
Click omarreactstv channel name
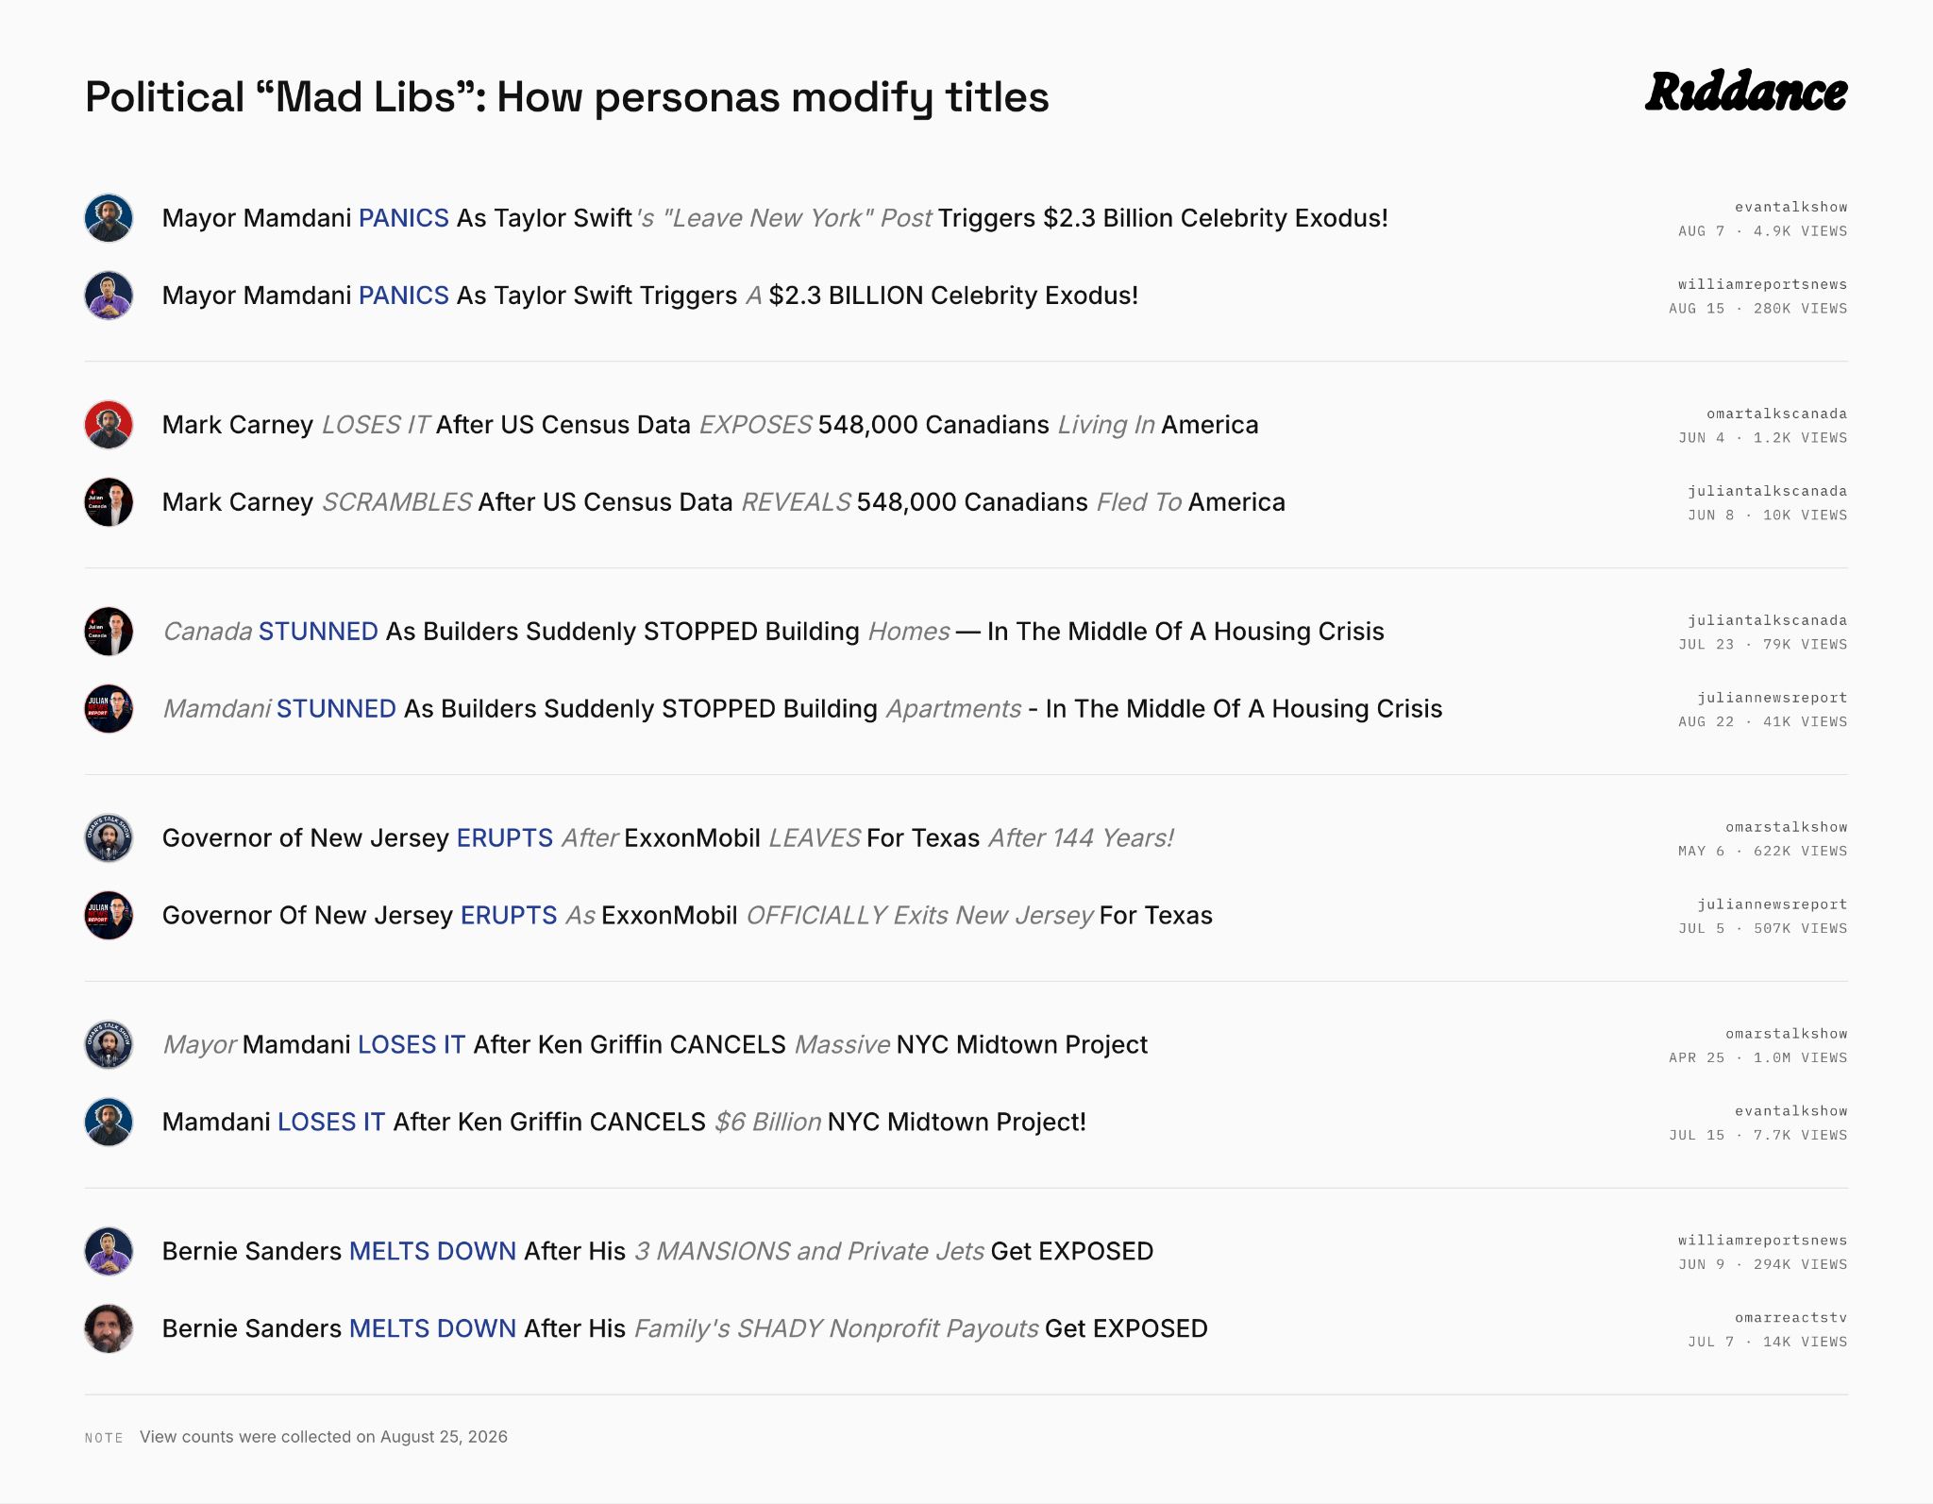tap(1790, 1317)
